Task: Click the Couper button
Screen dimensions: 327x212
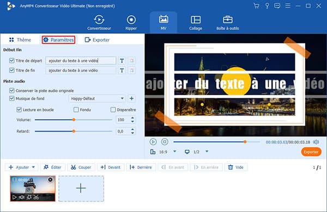Action: click(x=81, y=167)
